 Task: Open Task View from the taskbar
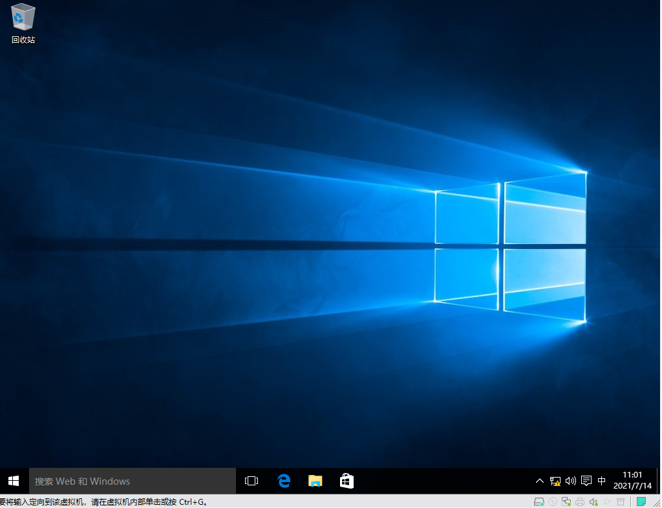[251, 481]
